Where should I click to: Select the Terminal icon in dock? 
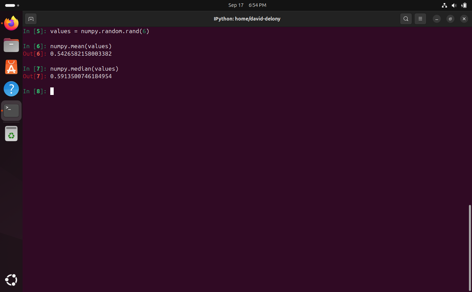(11, 111)
